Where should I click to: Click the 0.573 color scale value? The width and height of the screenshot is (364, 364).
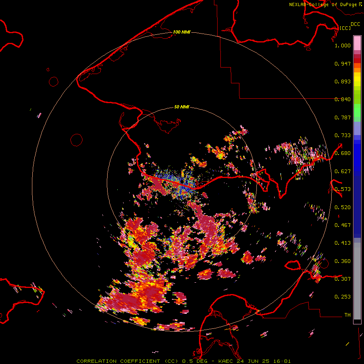[x=343, y=189]
